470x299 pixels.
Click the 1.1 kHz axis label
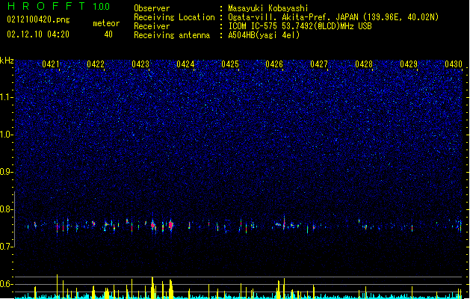[x=7, y=97]
